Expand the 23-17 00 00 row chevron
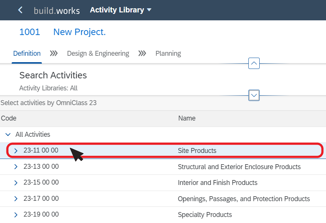The image size is (326, 223). [16, 199]
